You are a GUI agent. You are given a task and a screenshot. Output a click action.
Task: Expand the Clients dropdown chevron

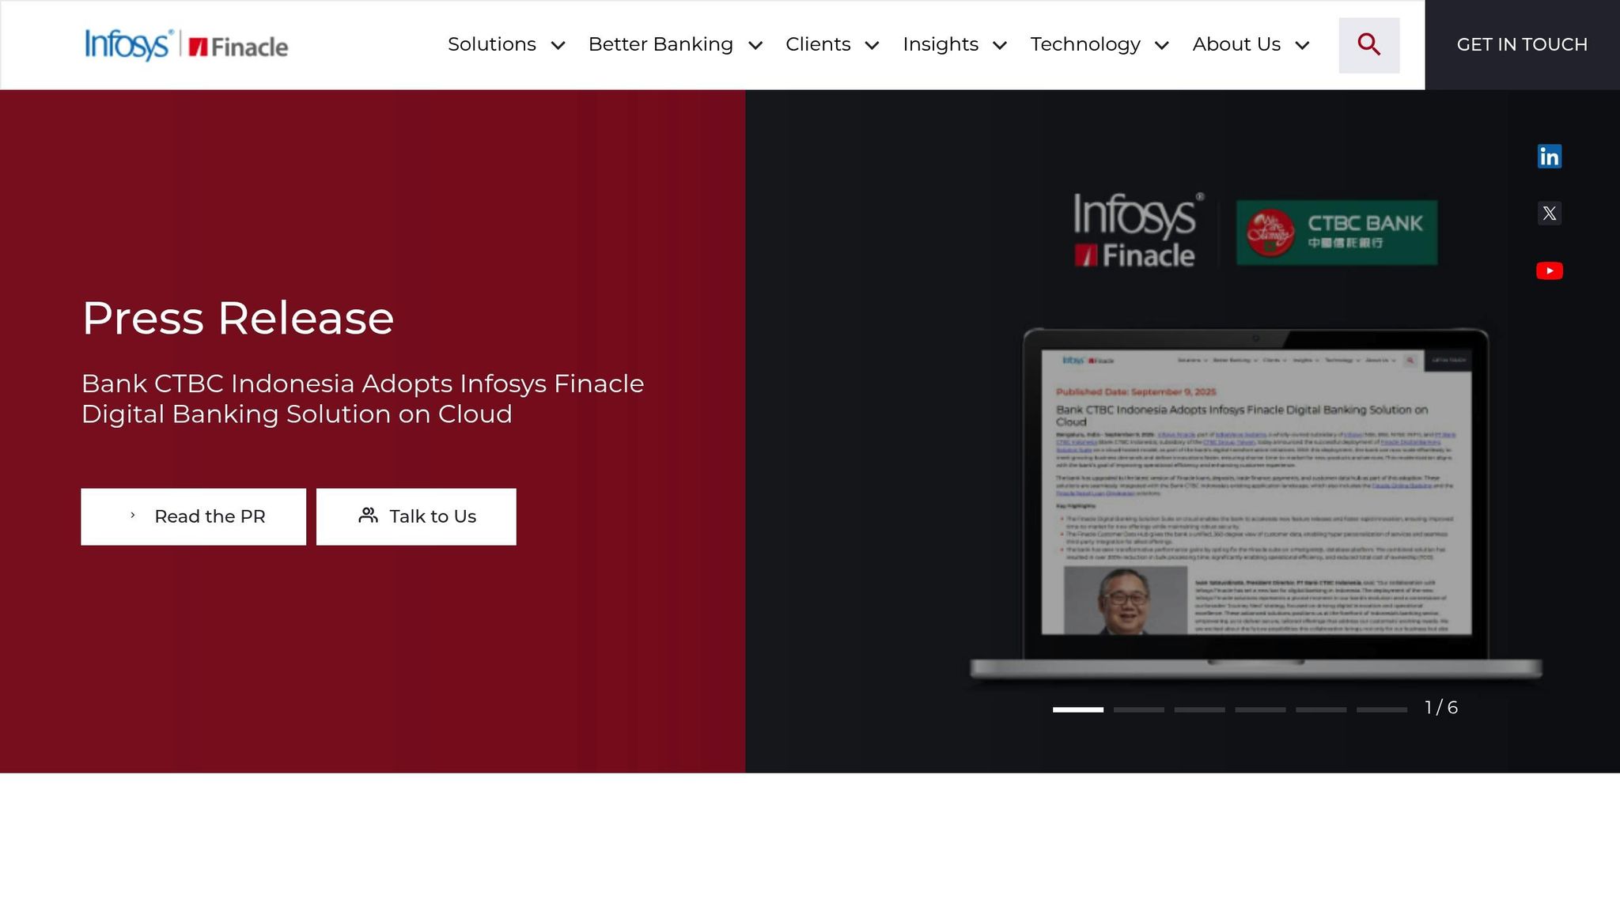click(872, 46)
